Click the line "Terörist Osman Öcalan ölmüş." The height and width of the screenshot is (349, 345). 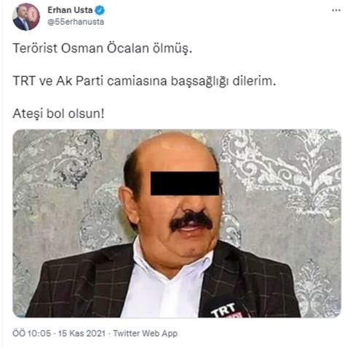(102, 48)
